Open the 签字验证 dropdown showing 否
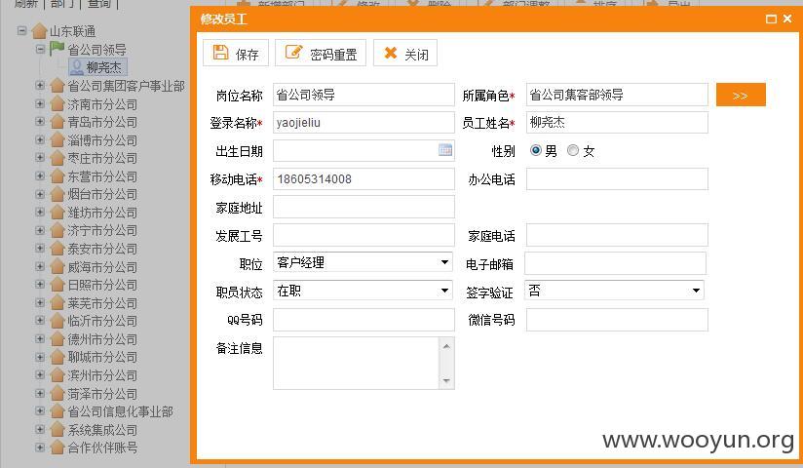This screenshot has width=803, height=468. click(615, 291)
